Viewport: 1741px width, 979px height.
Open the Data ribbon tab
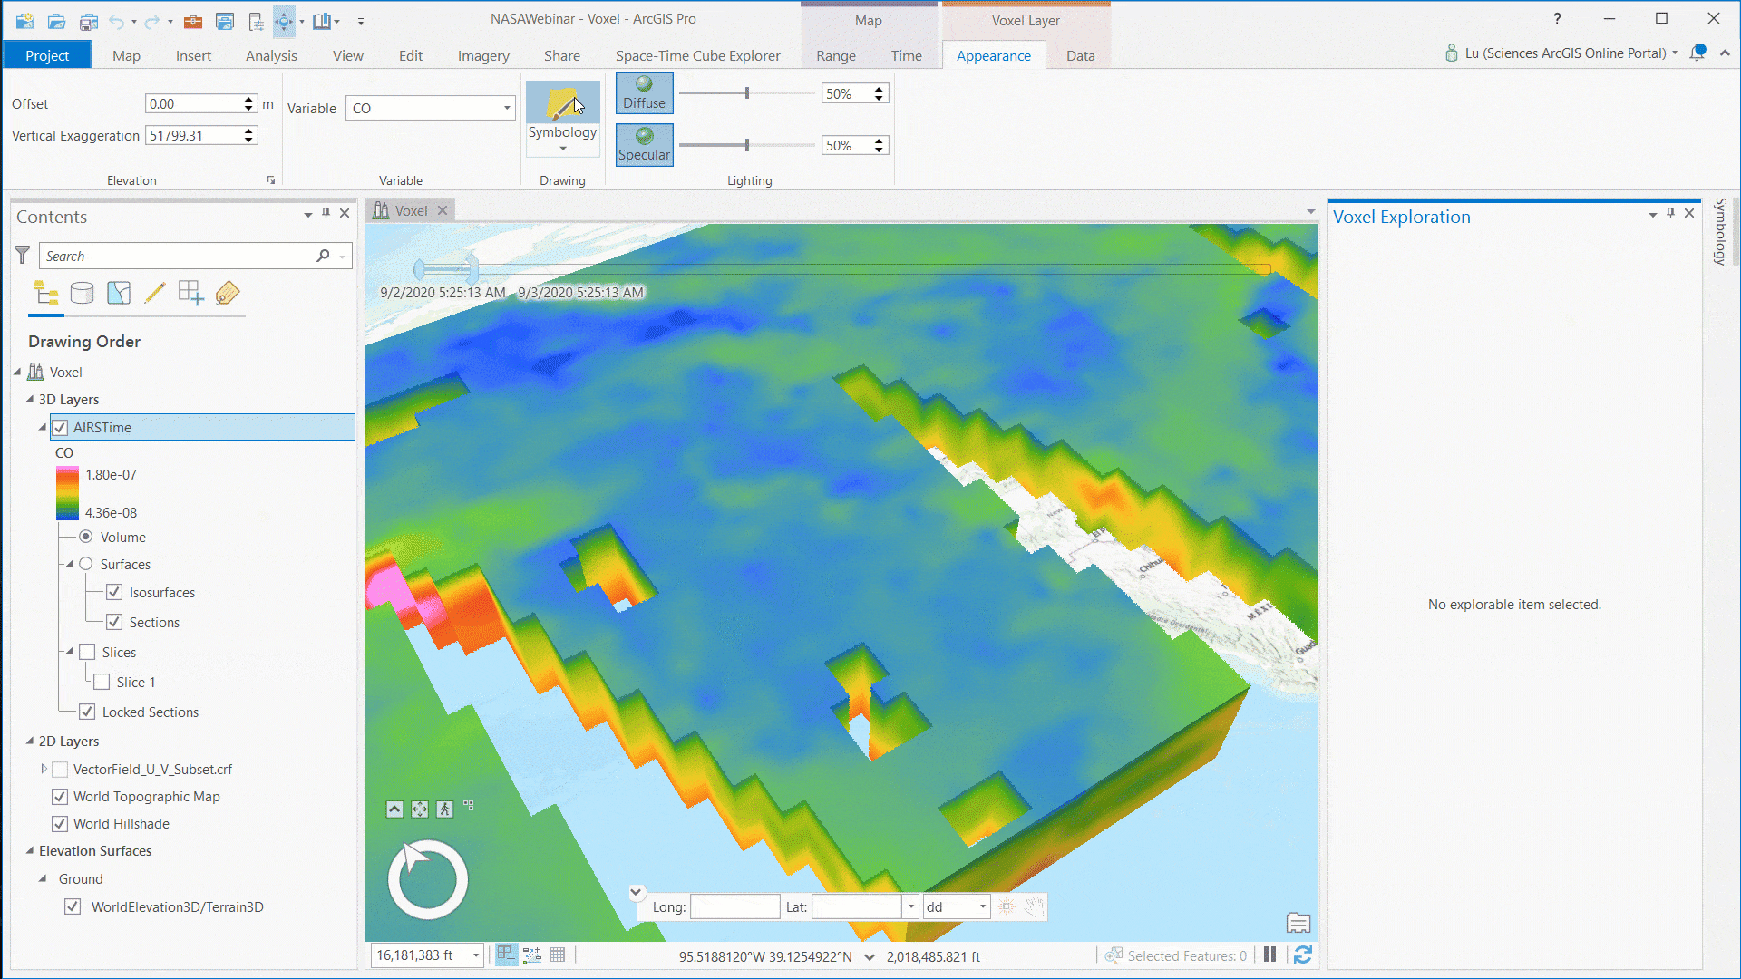click(x=1078, y=55)
